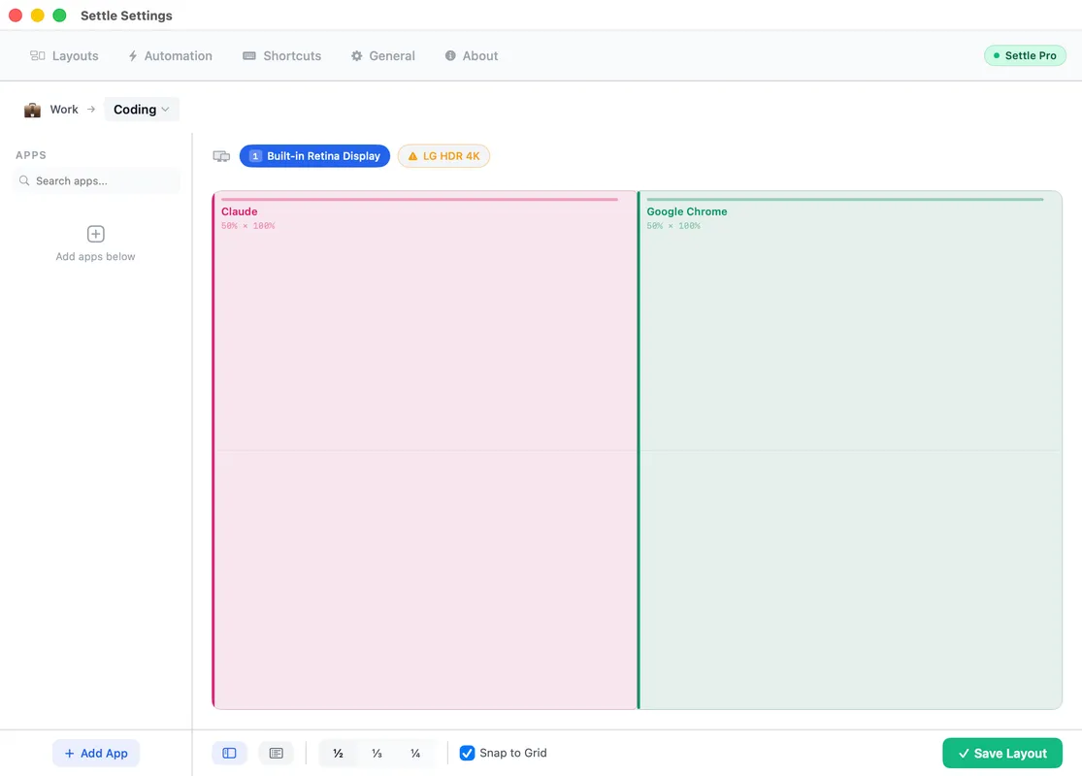Image resolution: width=1082 pixels, height=776 pixels.
Task: Apply the one-quarter grid preset
Action: [x=415, y=754]
